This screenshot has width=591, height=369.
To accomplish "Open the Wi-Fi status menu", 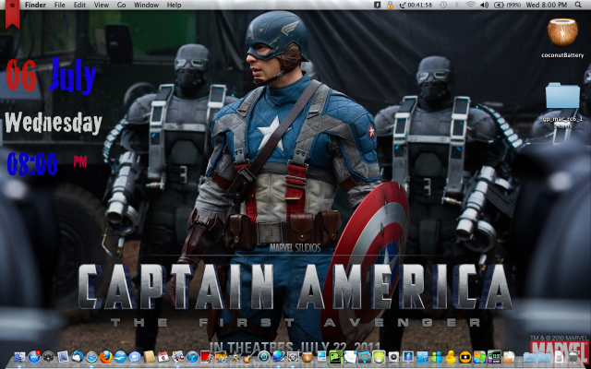I will click(470, 6).
